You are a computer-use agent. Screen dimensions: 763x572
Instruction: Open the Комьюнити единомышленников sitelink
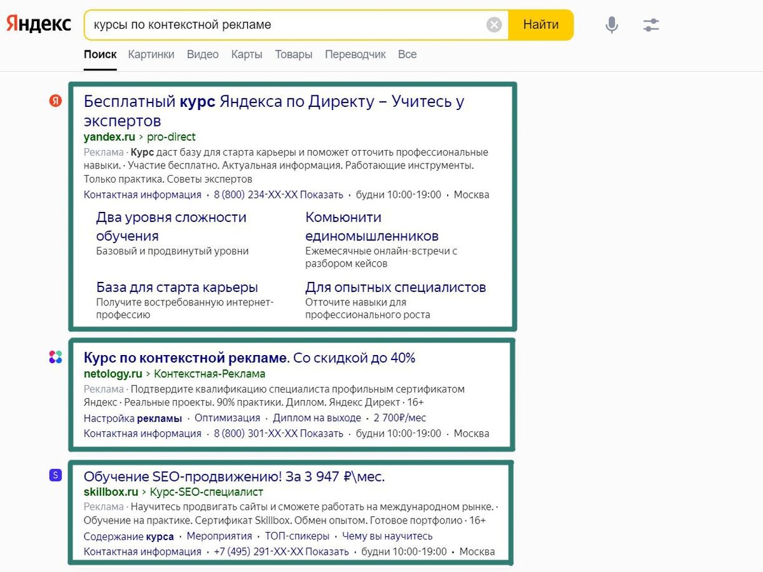coord(372,227)
